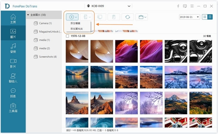Screen dimensions: 218x134
Task: Select the first chrome engine thumbnail
Action: click(x=176, y=51)
